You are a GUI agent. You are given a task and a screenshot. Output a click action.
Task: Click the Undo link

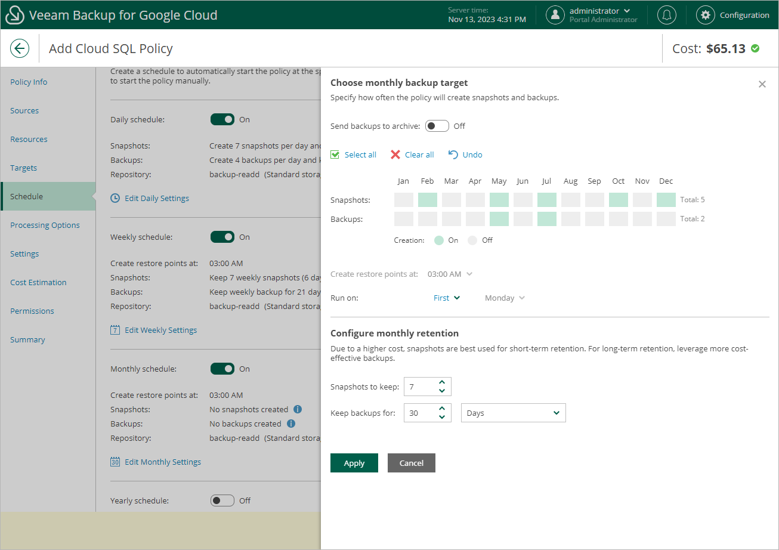tap(472, 155)
